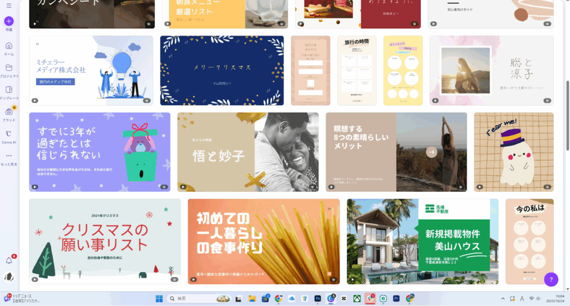Screen dimensions: 570x306
Task: Click the Photoshop icon in the taskbar
Action: (317, 299)
